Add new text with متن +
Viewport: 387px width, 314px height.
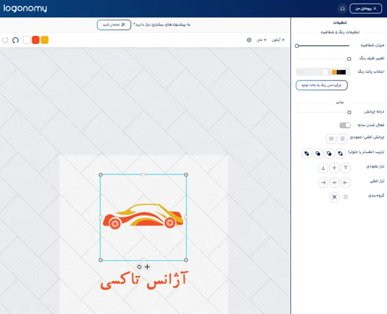pos(262,40)
